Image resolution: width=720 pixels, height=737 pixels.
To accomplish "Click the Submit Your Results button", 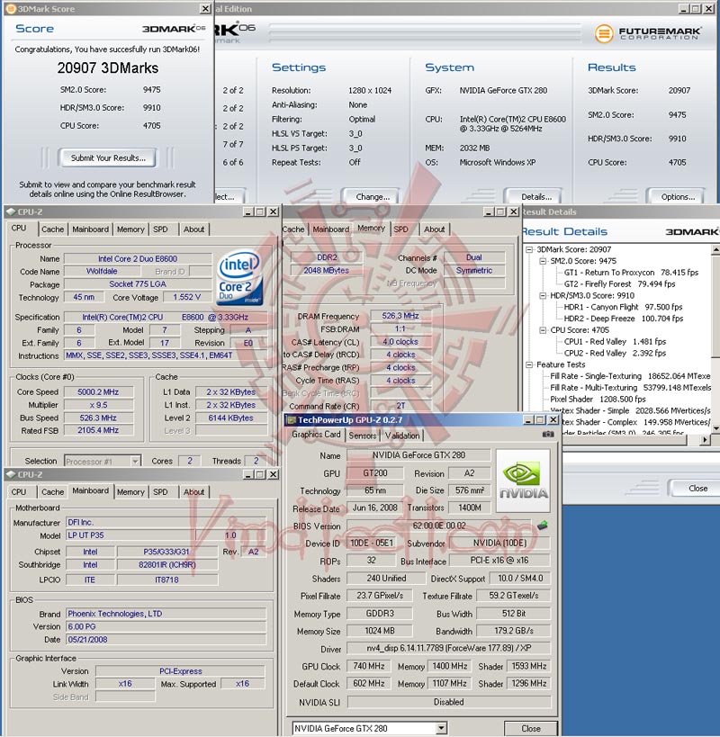I will 108,158.
